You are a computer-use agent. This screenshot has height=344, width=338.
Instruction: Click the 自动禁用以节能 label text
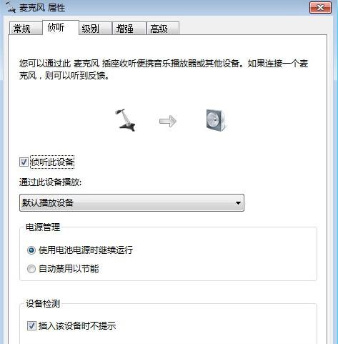[69, 269]
